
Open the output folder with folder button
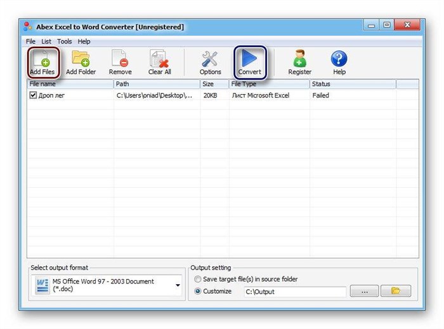click(396, 291)
